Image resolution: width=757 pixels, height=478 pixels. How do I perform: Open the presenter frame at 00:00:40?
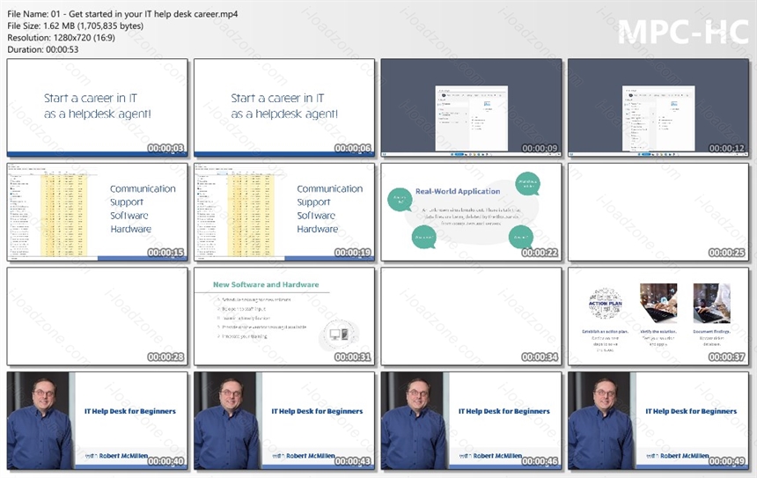coord(97,421)
